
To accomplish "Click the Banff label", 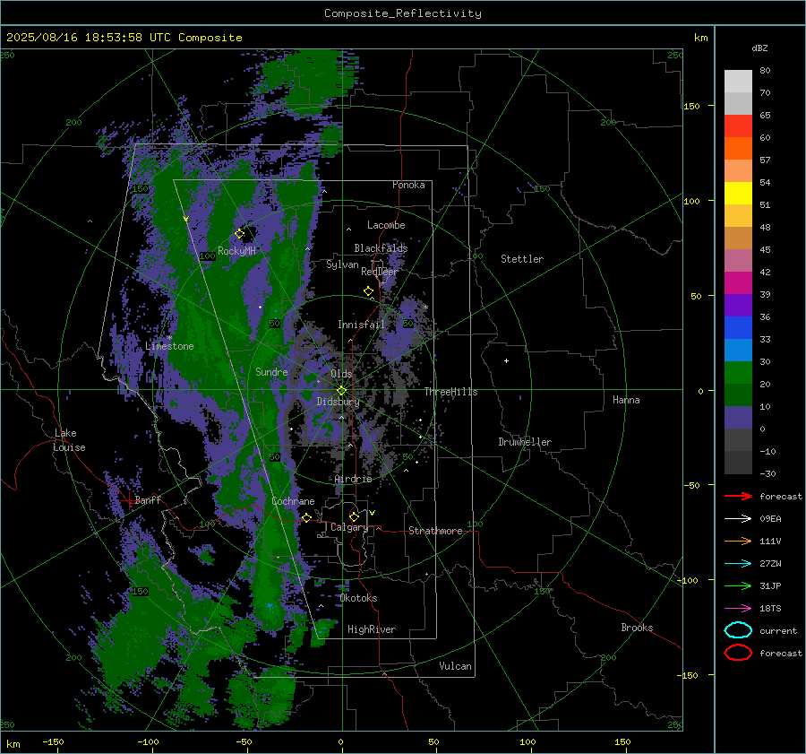I will click(148, 500).
